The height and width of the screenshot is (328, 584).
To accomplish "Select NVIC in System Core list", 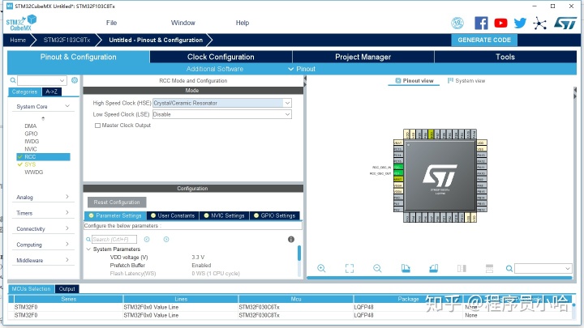I will point(31,149).
